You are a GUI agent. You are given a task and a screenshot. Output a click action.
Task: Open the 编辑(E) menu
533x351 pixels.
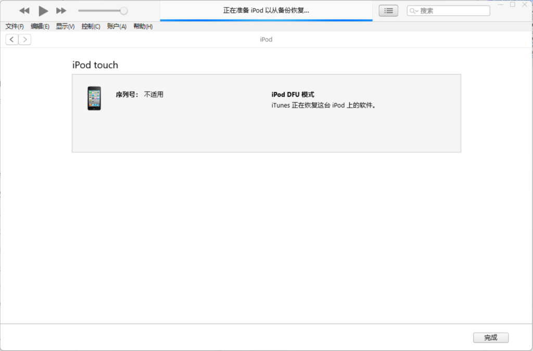[x=40, y=27]
